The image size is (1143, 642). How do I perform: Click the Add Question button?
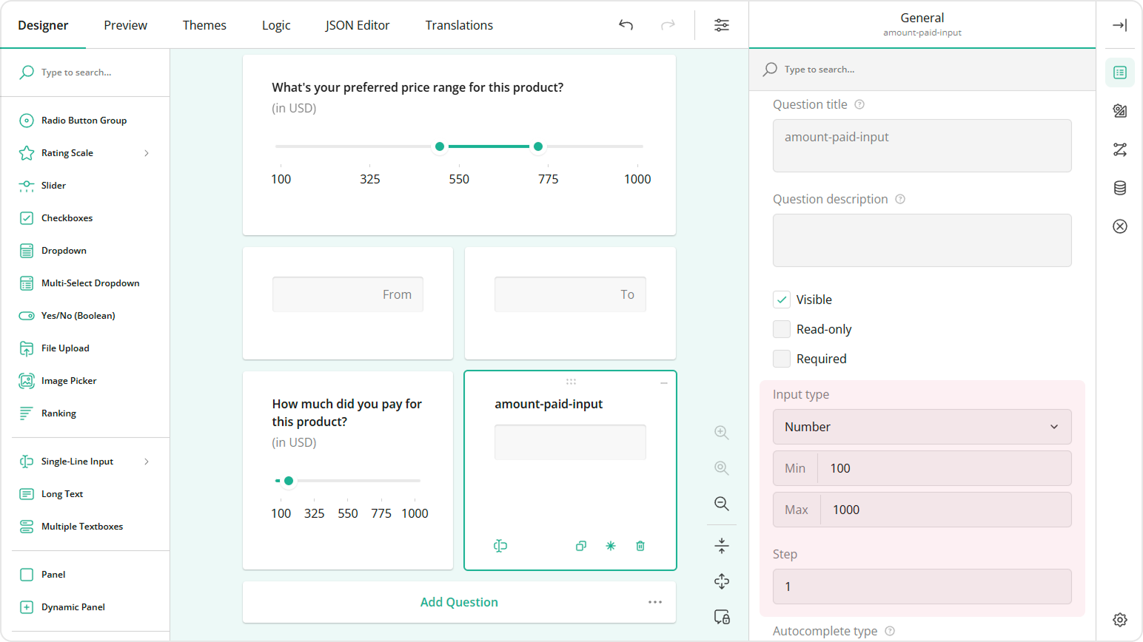[x=459, y=602]
